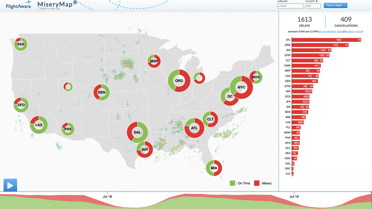
Task: Click the SJC label in airport list
Action: pyautogui.click(x=288, y=174)
